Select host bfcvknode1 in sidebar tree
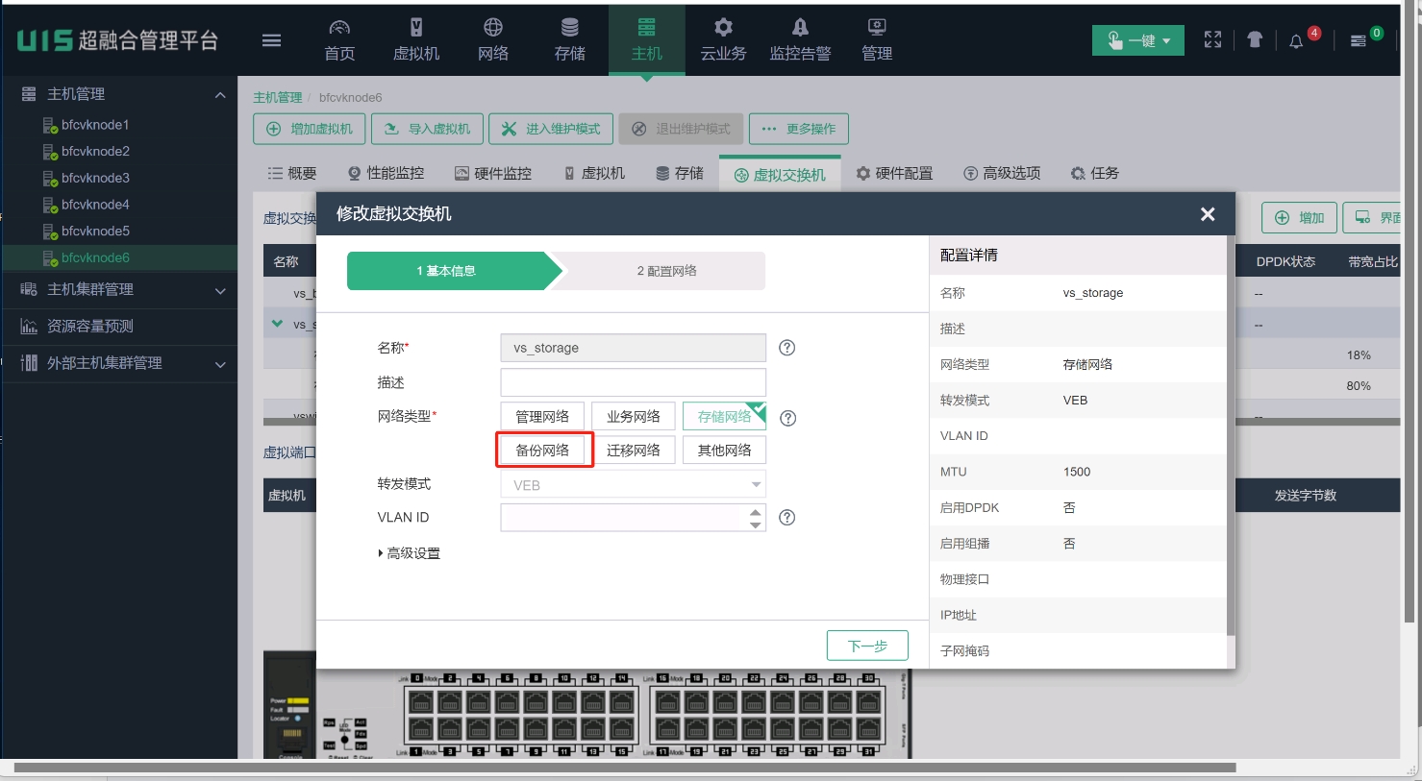1422x781 pixels. click(95, 125)
